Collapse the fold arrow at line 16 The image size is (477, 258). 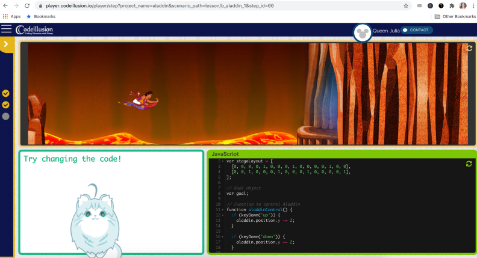[x=223, y=237]
